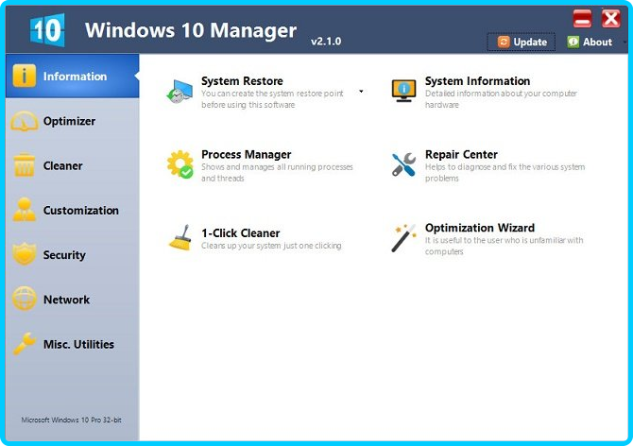Image resolution: width=633 pixels, height=446 pixels.
Task: Open the System Restore tool
Action: (x=242, y=81)
